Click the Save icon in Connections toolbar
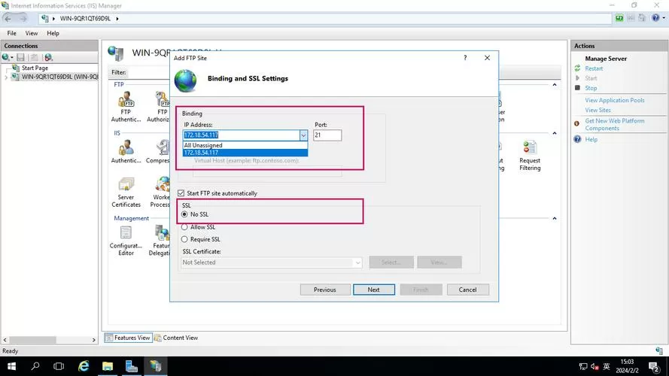Image resolution: width=669 pixels, height=376 pixels. click(x=20, y=57)
